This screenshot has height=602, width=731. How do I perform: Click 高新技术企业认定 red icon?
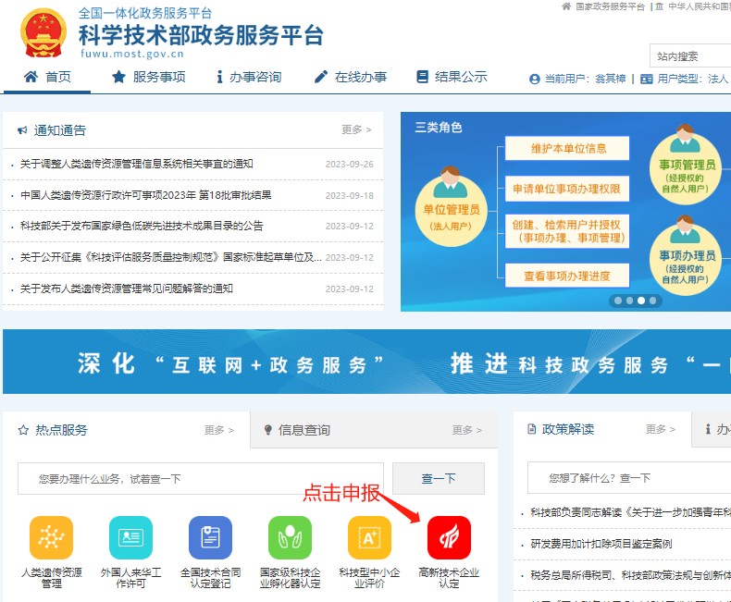(449, 538)
